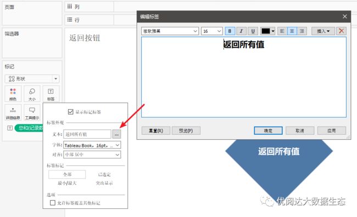Viewport: 357px width, 217px height.
Task: Select 全部 label marks option
Action: click(67, 174)
